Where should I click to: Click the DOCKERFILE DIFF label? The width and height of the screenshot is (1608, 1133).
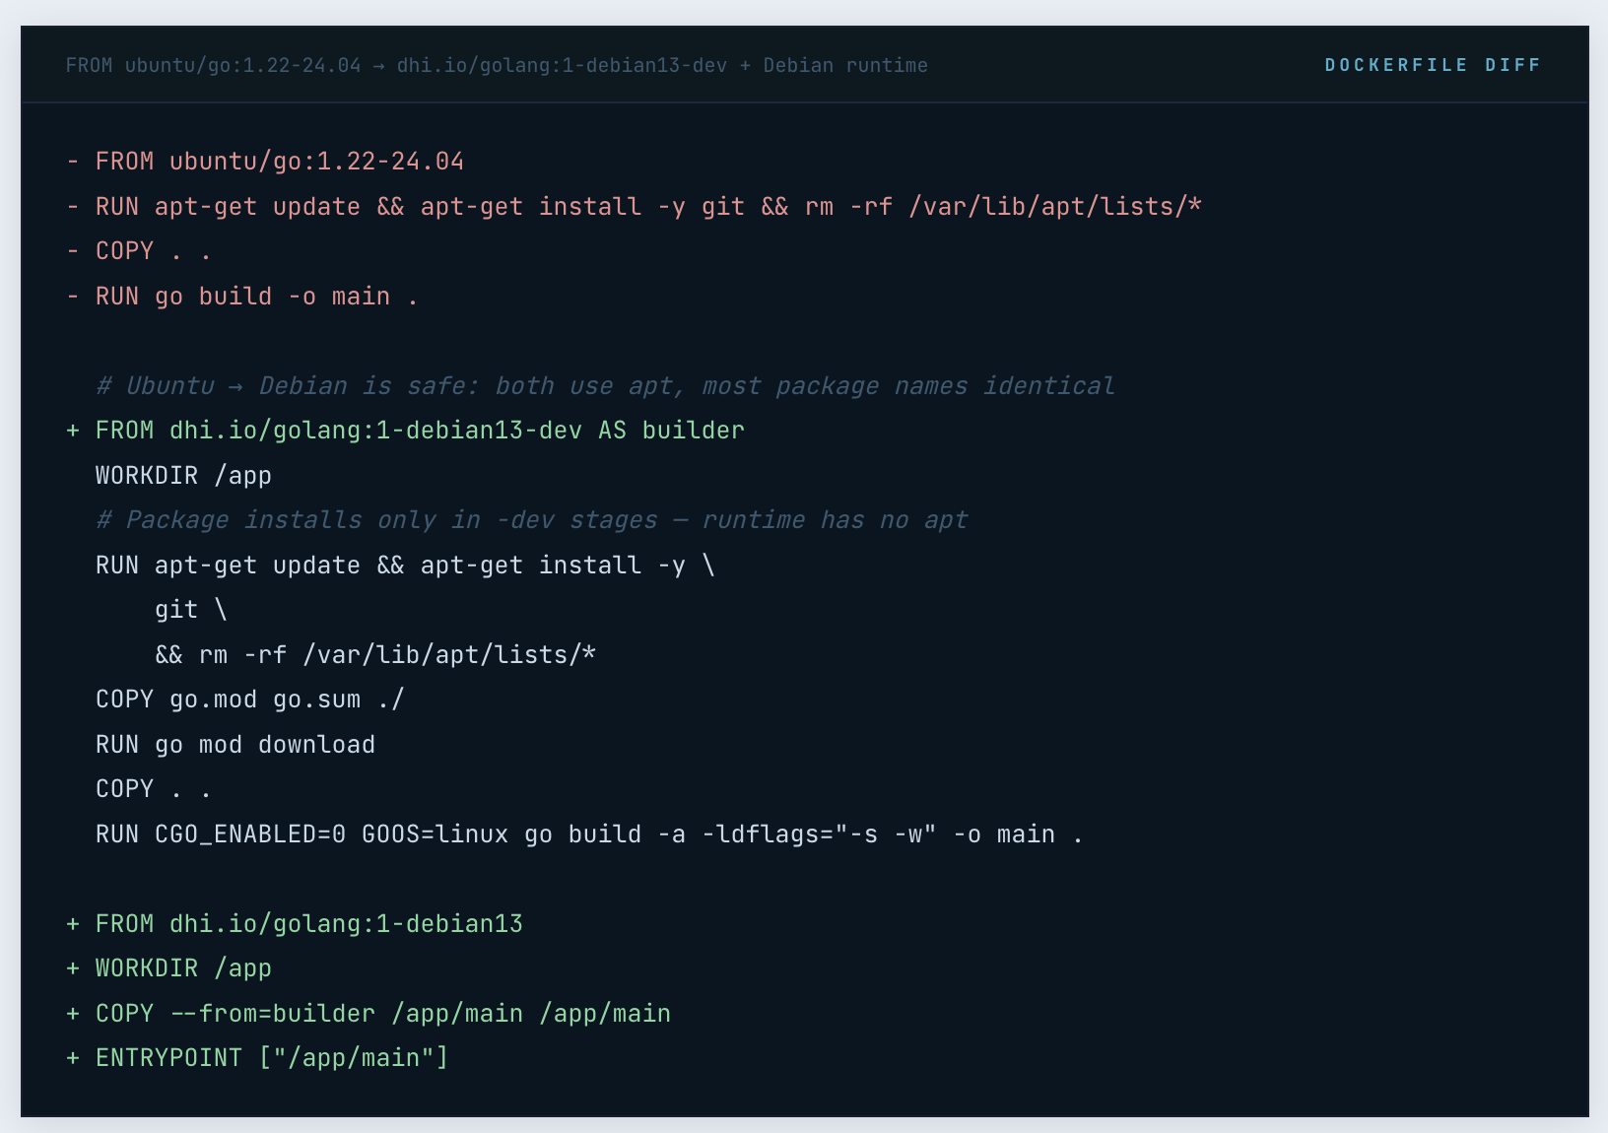tap(1432, 65)
